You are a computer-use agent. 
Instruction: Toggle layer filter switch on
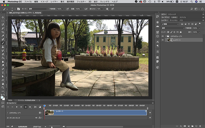pyautogui.click(x=200, y=24)
